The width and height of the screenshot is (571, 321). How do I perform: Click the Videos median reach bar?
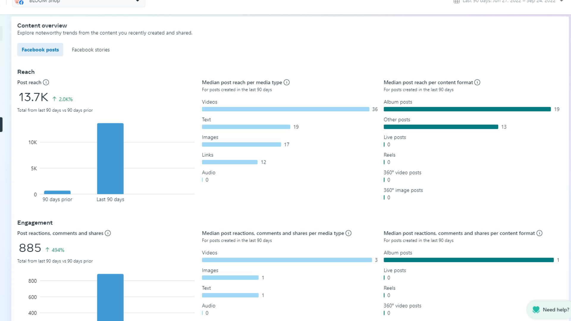pos(285,109)
